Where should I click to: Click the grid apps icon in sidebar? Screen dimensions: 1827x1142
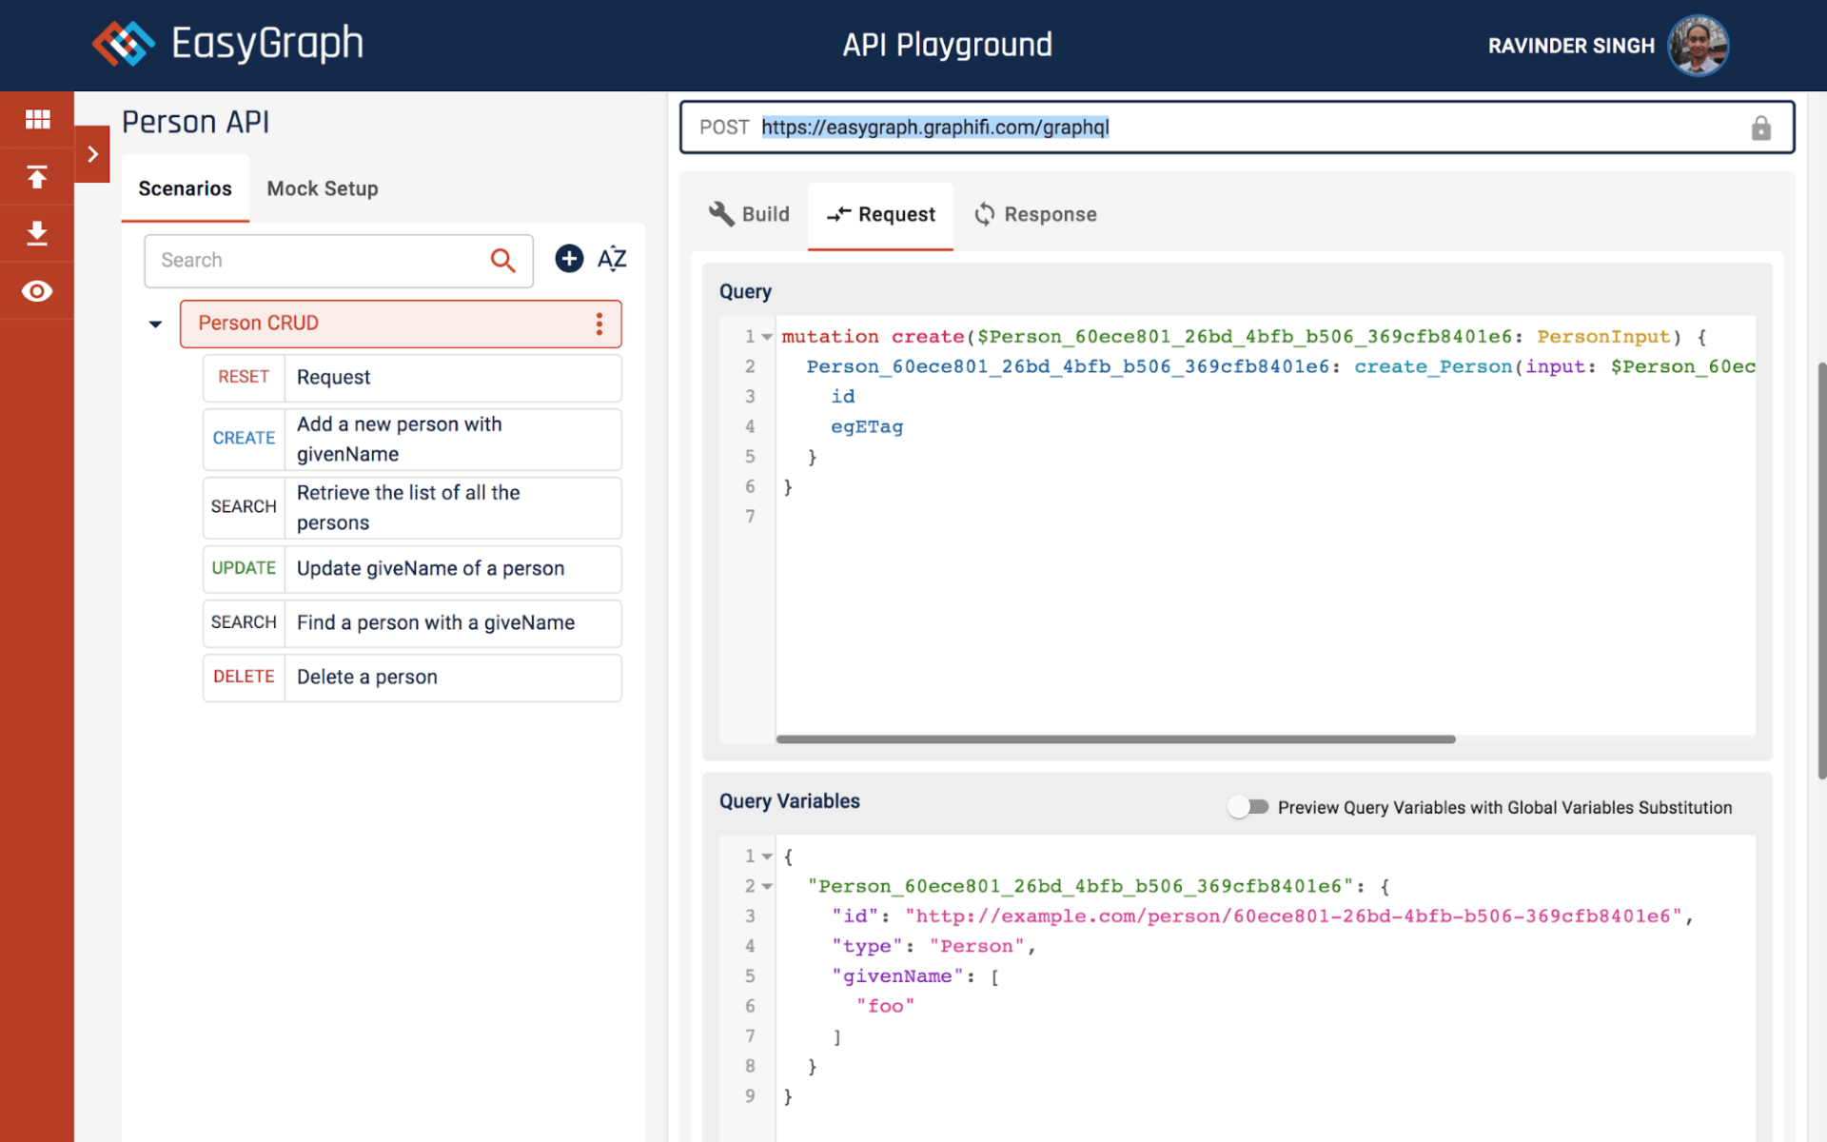(37, 119)
